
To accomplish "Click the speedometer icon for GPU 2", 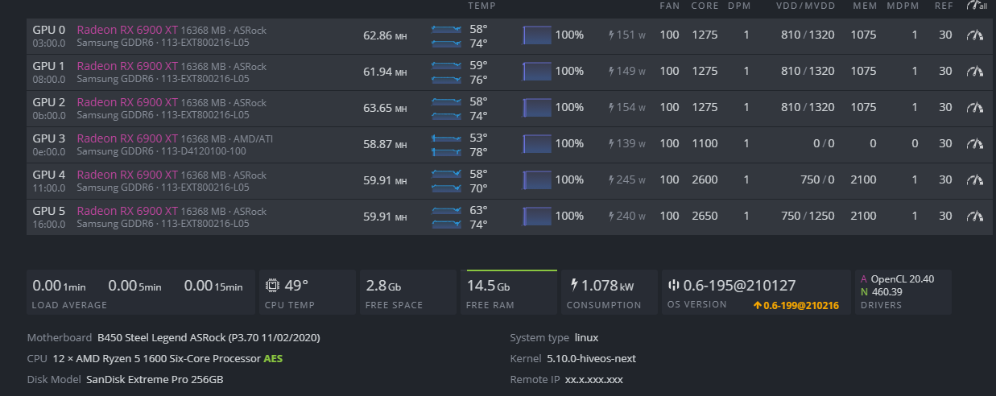I will (975, 108).
